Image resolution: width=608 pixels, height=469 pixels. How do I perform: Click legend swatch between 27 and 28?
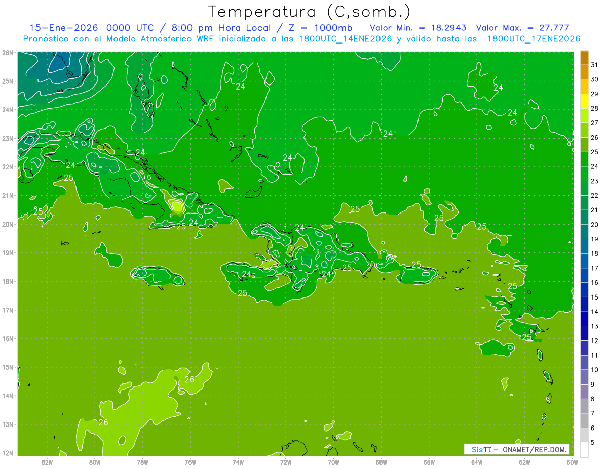584,116
